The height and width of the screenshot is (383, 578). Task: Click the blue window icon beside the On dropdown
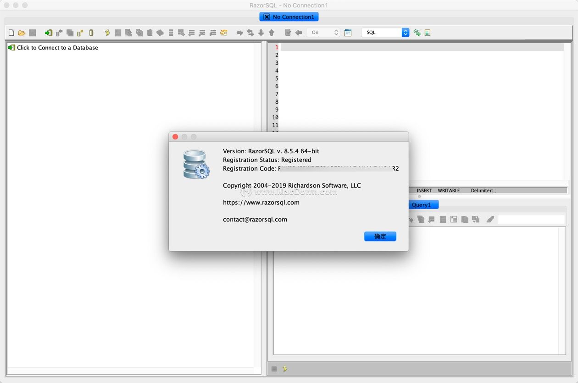tap(348, 33)
